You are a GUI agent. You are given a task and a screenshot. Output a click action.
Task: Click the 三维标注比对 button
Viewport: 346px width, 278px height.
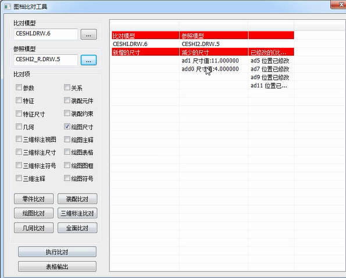click(x=77, y=213)
